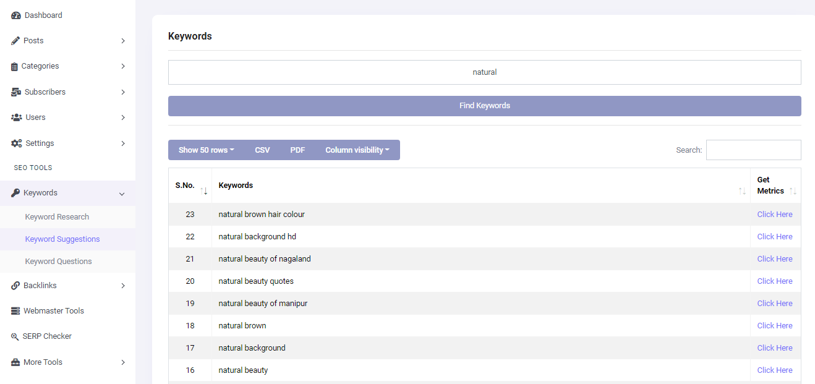Select keyword text natural beauty of nagaland

265,259
